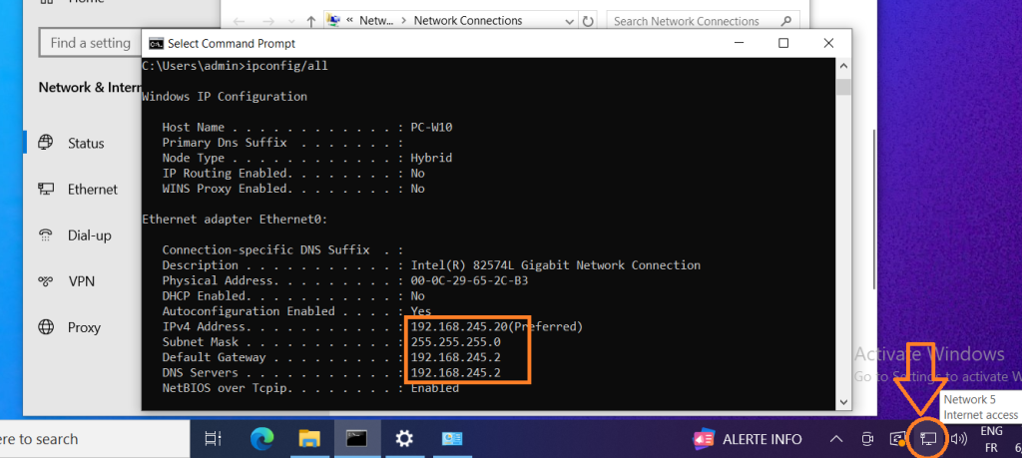The width and height of the screenshot is (1022, 458).
Task: Go up one folder level in Explorer
Action: (310, 21)
